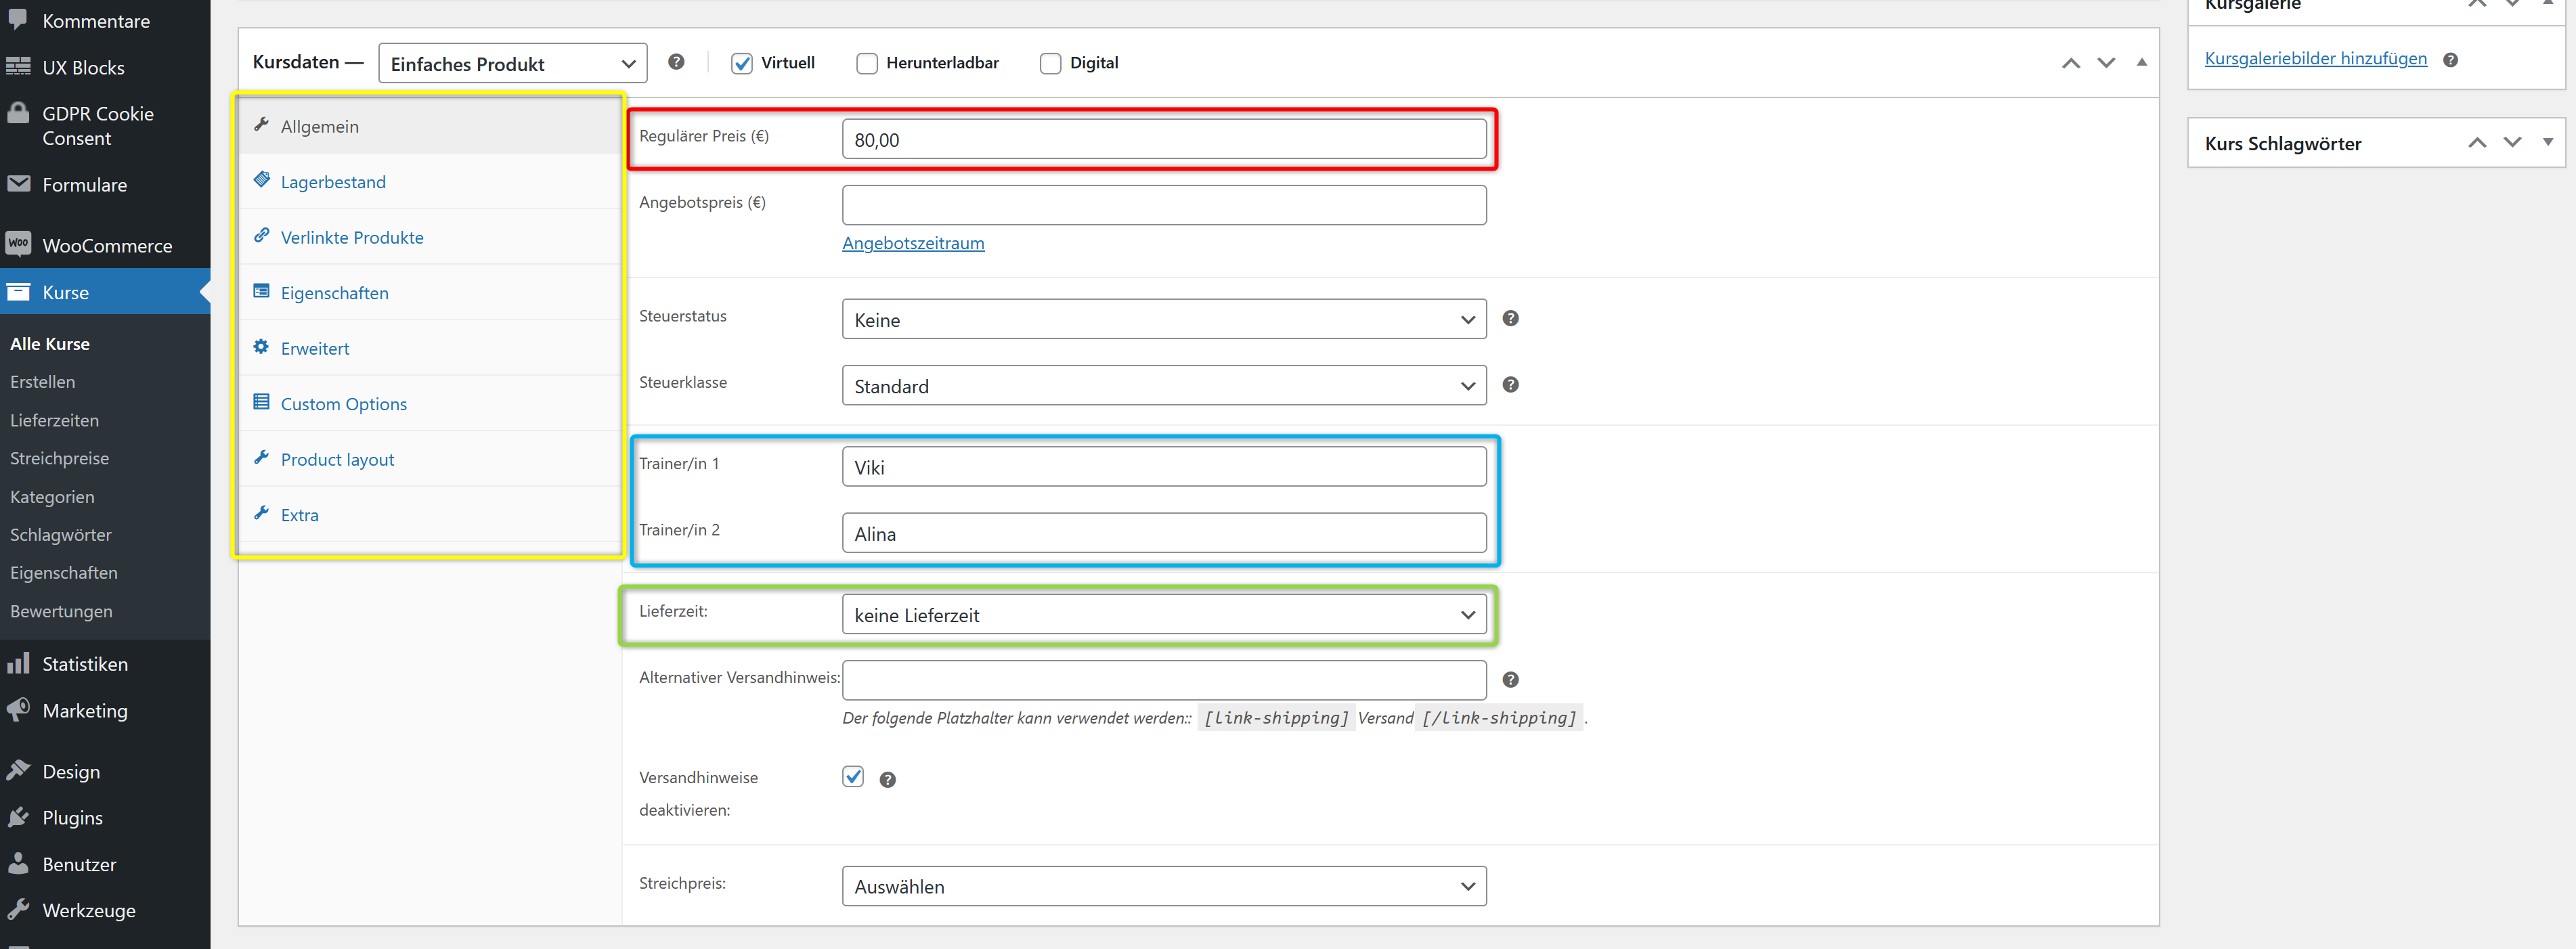The image size is (2576, 949).
Task: Click the Statistiken bar chart icon
Action: (18, 663)
